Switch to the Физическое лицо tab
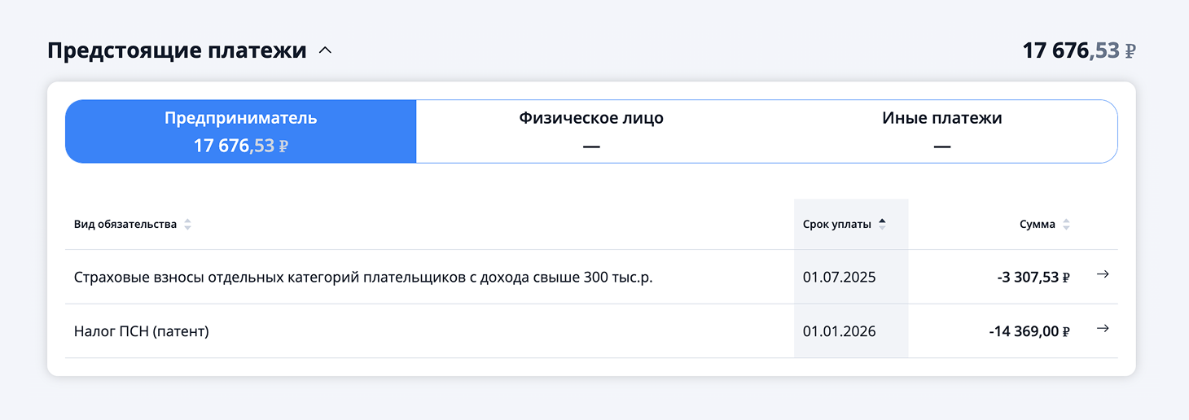 [x=591, y=132]
